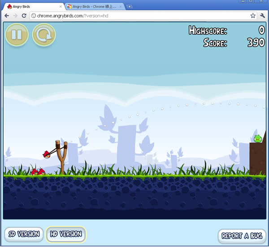The image size is (269, 247).
Task: Click the browser forward arrow
Action: coord(15,16)
